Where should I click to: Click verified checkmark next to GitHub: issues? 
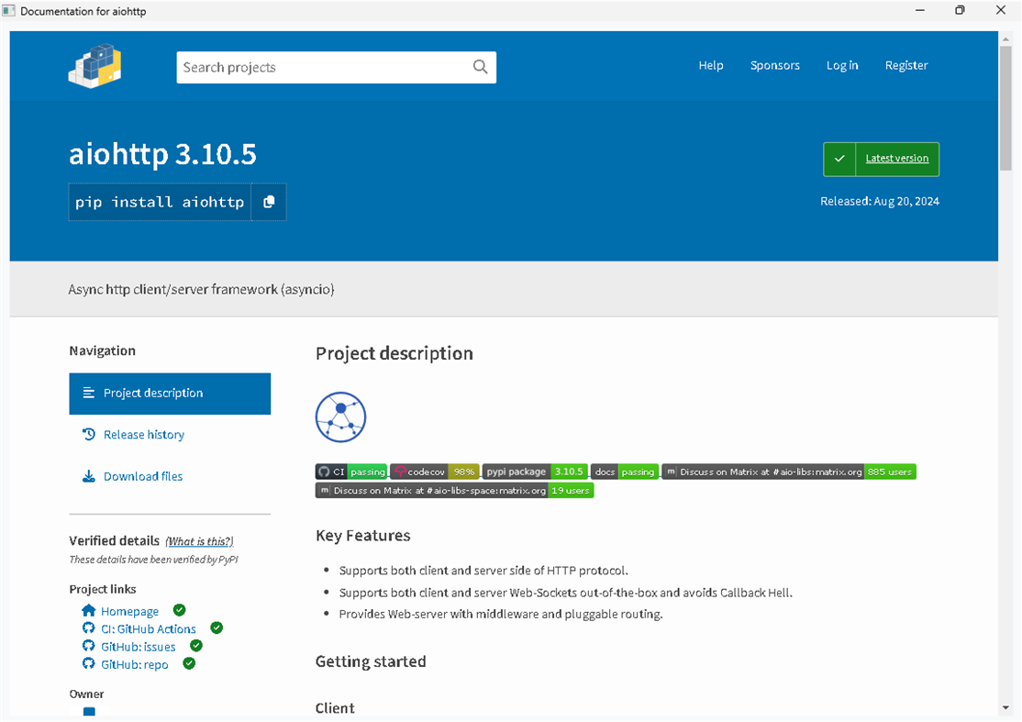point(195,646)
